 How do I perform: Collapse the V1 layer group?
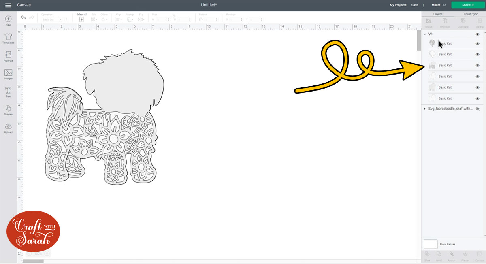pyautogui.click(x=425, y=34)
